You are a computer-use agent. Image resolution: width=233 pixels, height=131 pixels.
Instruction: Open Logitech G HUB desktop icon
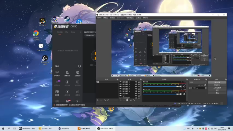pos(45,60)
